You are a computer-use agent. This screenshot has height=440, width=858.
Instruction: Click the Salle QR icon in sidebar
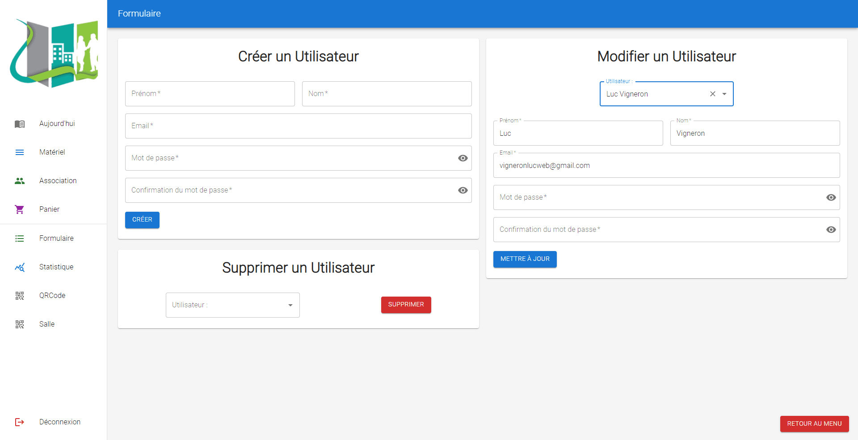(20, 324)
